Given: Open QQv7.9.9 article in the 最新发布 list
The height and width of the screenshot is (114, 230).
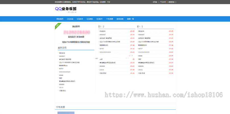Looking at the screenshot, I should click(x=69, y=63).
